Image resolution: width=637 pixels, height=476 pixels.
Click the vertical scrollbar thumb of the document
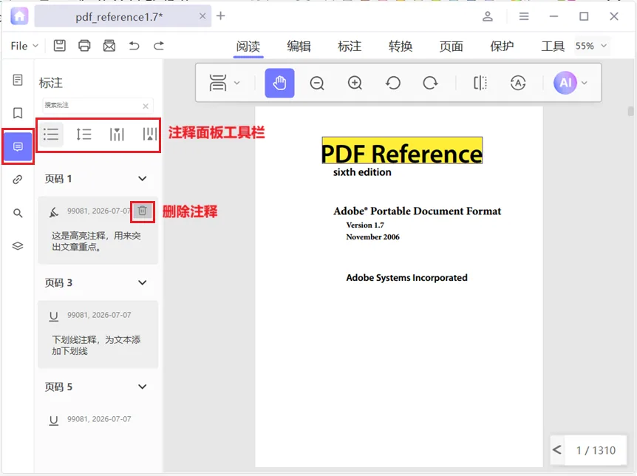coord(630,111)
